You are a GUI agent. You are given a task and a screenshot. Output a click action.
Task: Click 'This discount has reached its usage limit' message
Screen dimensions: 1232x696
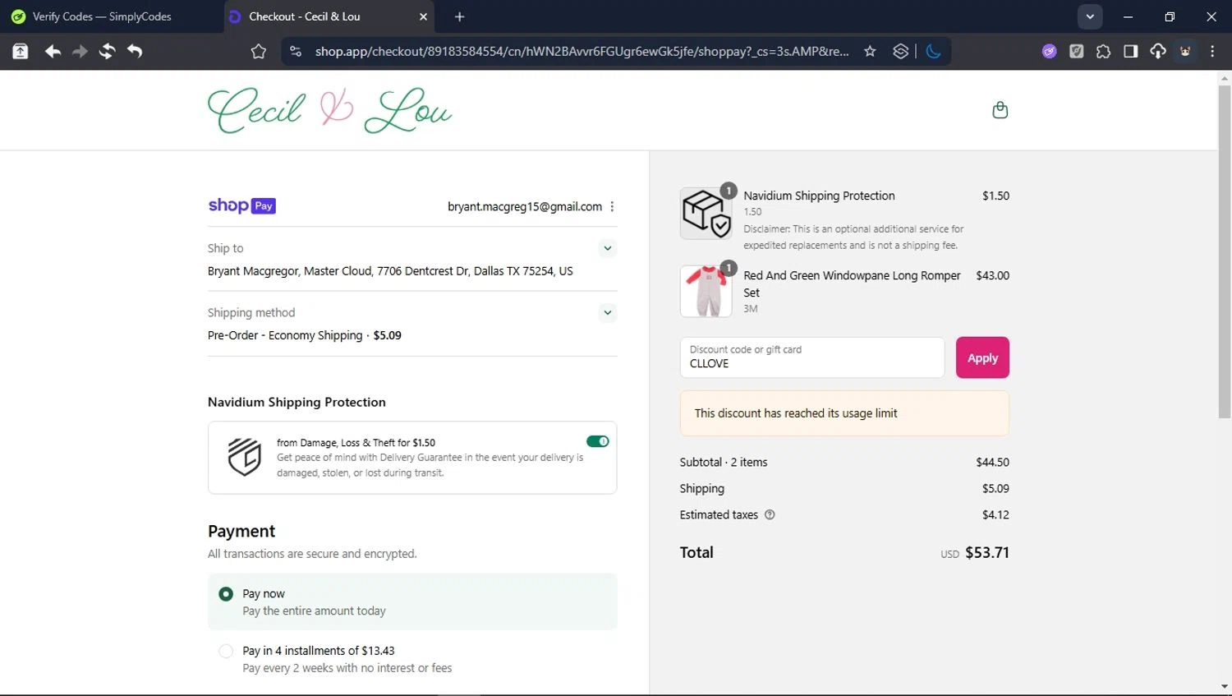click(796, 413)
